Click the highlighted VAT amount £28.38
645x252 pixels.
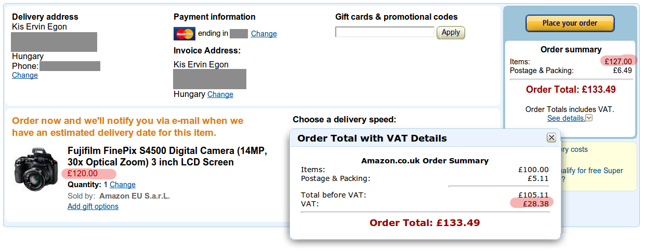tap(534, 203)
